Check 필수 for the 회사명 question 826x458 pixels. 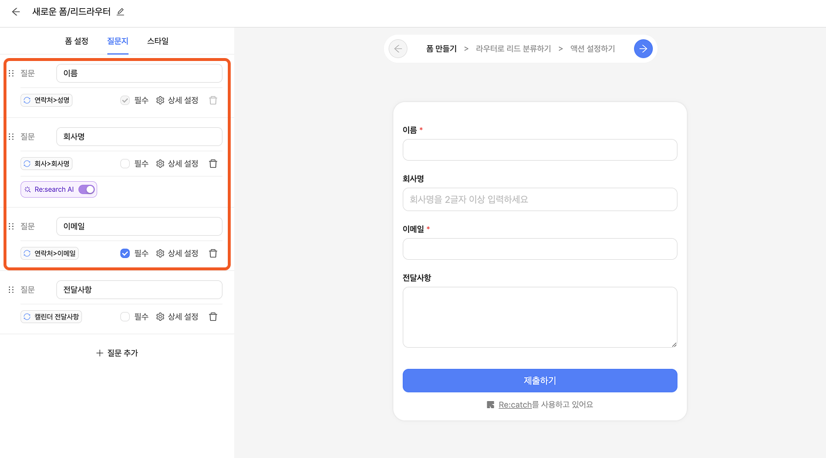[125, 164]
